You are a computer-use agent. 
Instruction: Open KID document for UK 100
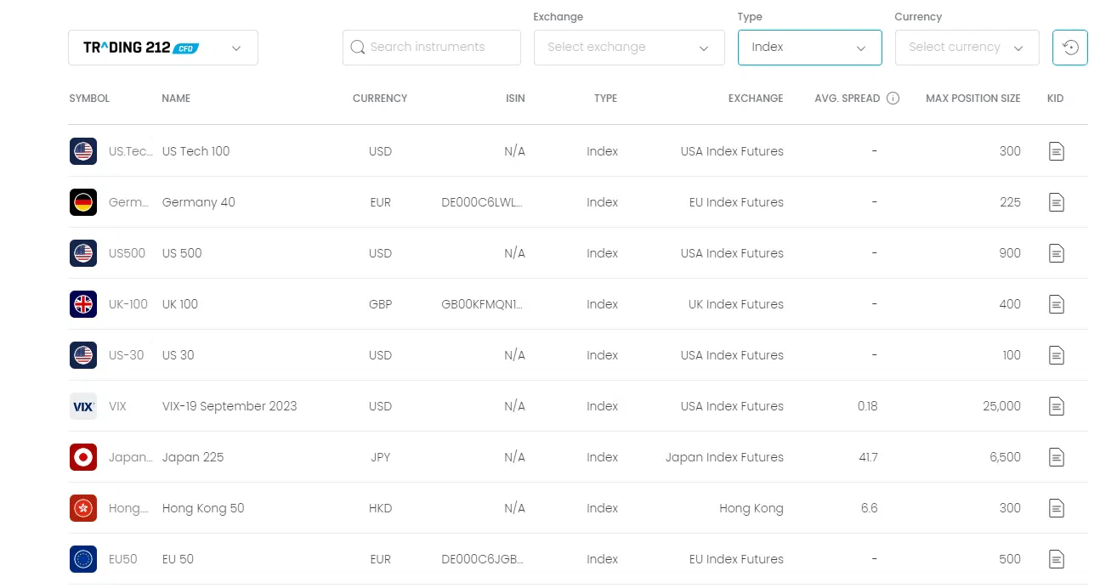click(1056, 304)
